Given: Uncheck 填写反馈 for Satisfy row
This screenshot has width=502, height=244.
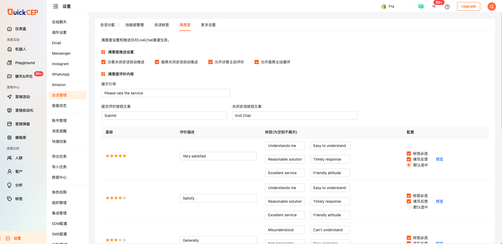Looking at the screenshot, I should coord(409,201).
